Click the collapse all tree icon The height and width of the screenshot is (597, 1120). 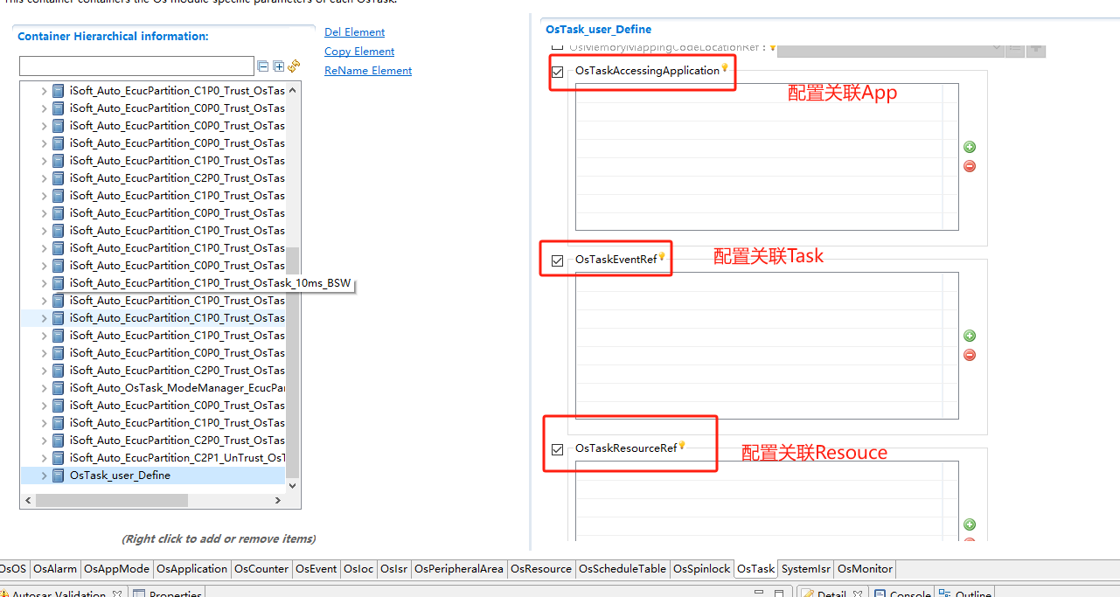(x=263, y=66)
